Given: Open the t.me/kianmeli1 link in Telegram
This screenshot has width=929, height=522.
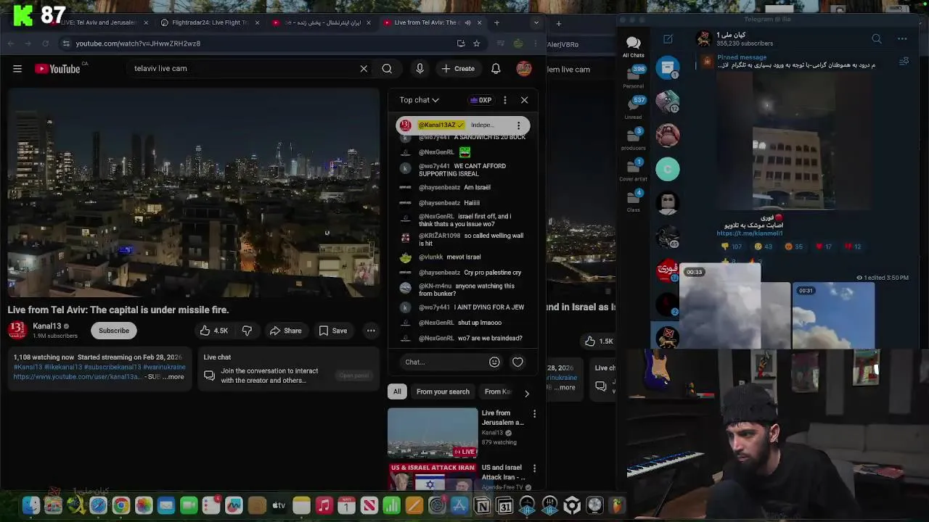Looking at the screenshot, I should pyautogui.click(x=750, y=233).
